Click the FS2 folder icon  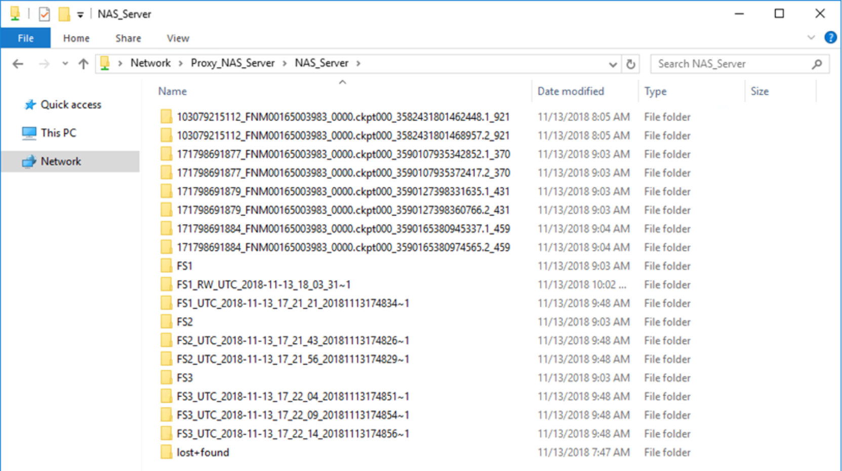[166, 322]
